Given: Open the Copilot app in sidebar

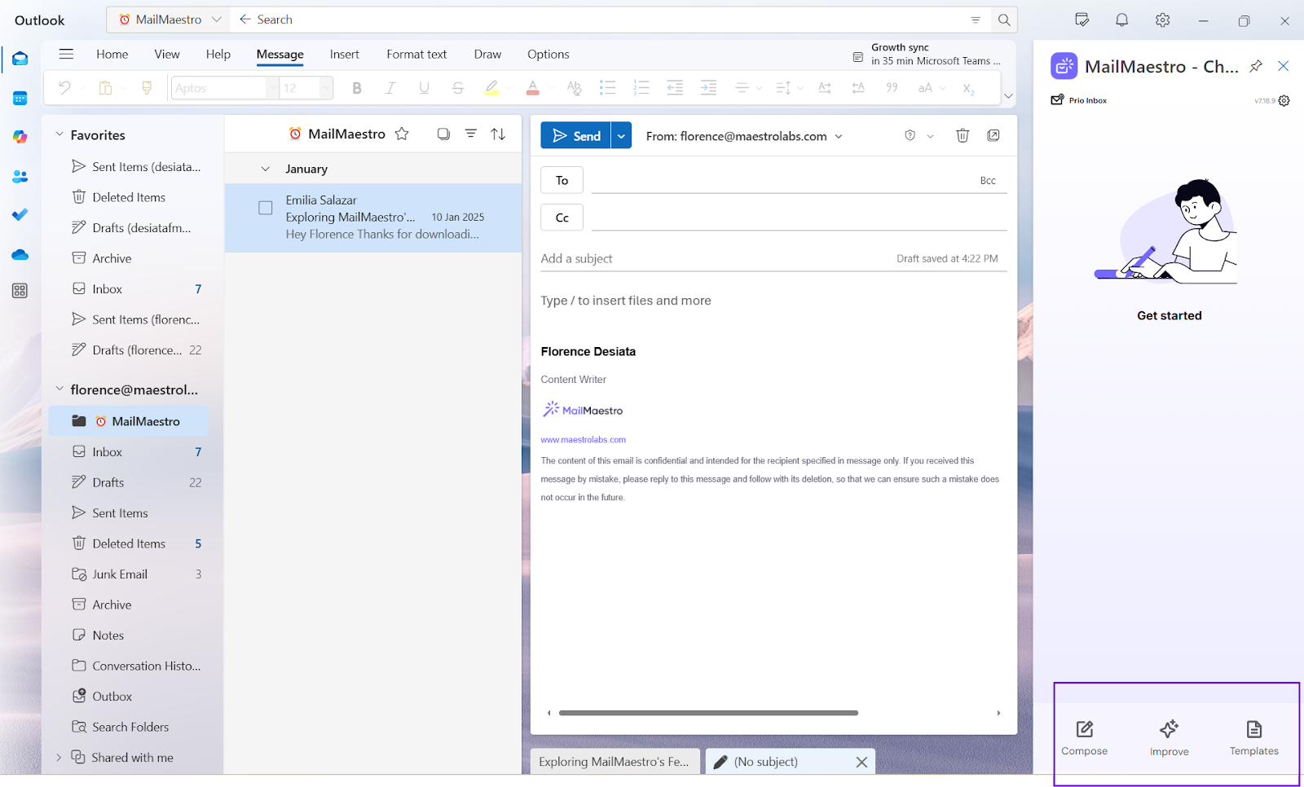Looking at the screenshot, I should [20, 137].
